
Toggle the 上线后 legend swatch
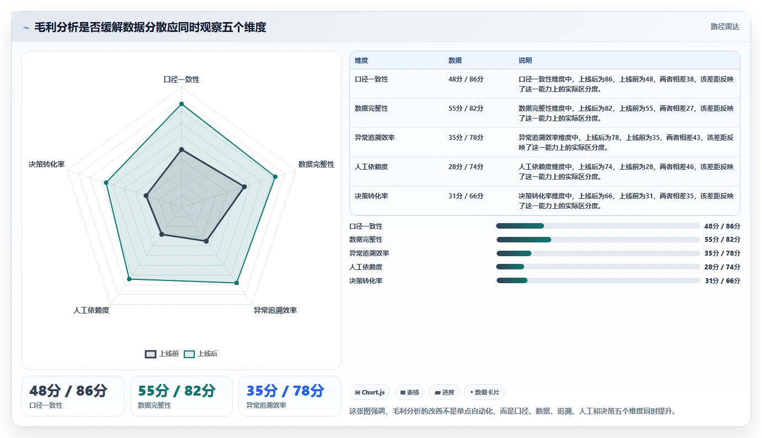click(x=189, y=354)
